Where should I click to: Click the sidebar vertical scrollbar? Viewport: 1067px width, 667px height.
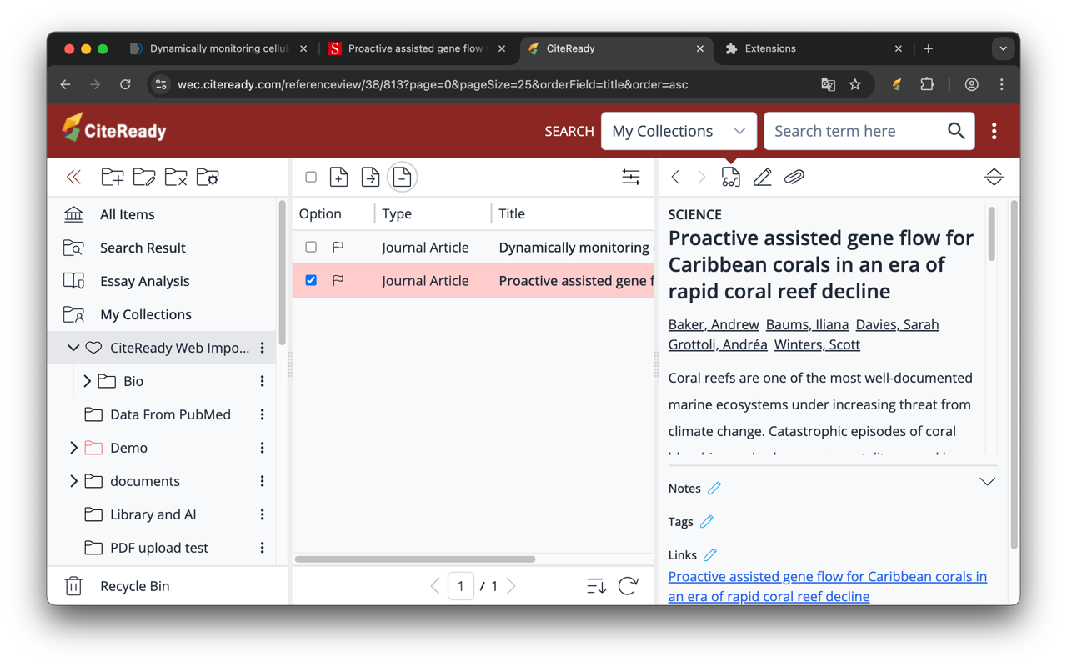click(x=282, y=273)
